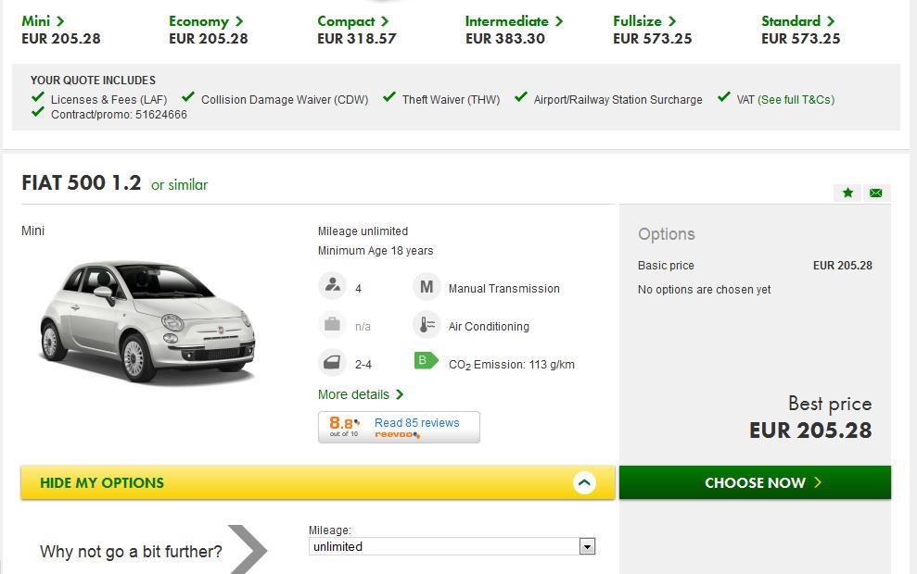917x574 pixels.
Task: Open More details link
Action: point(361,394)
